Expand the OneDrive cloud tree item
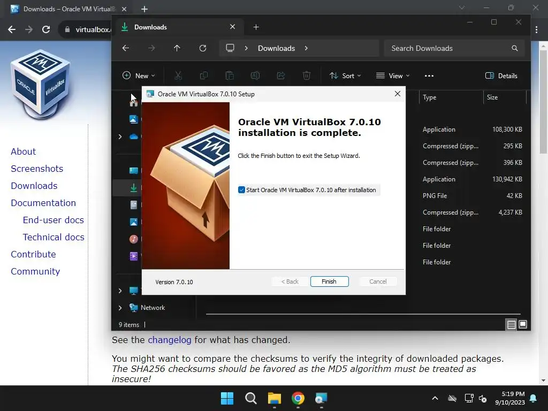This screenshot has height=411, width=548. (120, 136)
